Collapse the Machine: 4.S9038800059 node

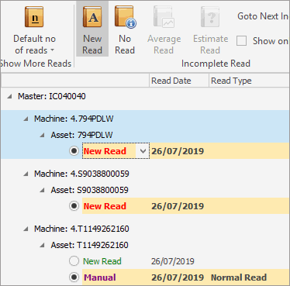[26, 174]
